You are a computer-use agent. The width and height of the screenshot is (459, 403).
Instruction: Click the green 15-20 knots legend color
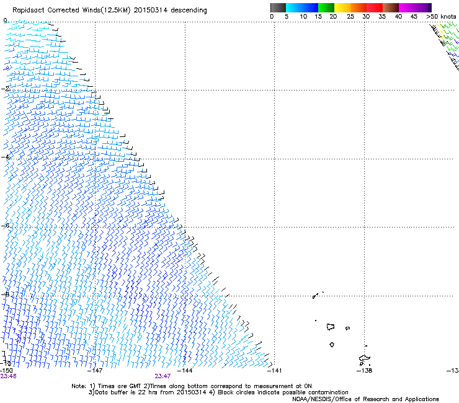[326, 7]
